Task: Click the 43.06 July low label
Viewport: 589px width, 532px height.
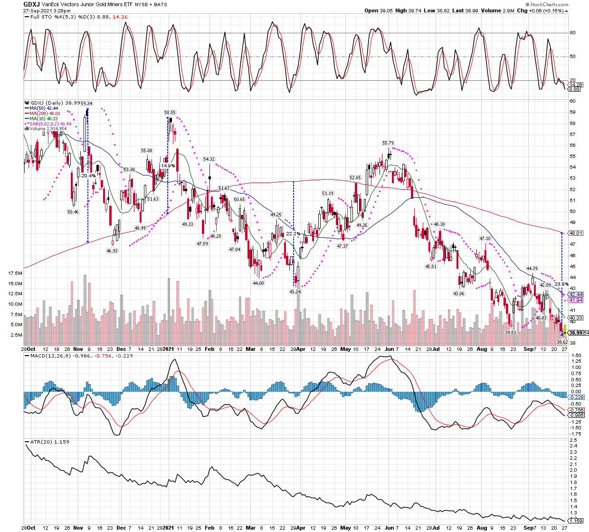Action: 459,293
